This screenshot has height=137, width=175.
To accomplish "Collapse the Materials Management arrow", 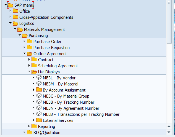I will (15, 29).
